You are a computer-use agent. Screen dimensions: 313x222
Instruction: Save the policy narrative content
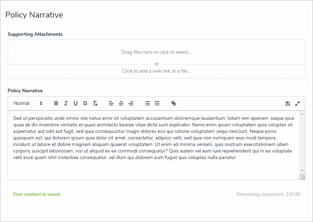(288, 103)
